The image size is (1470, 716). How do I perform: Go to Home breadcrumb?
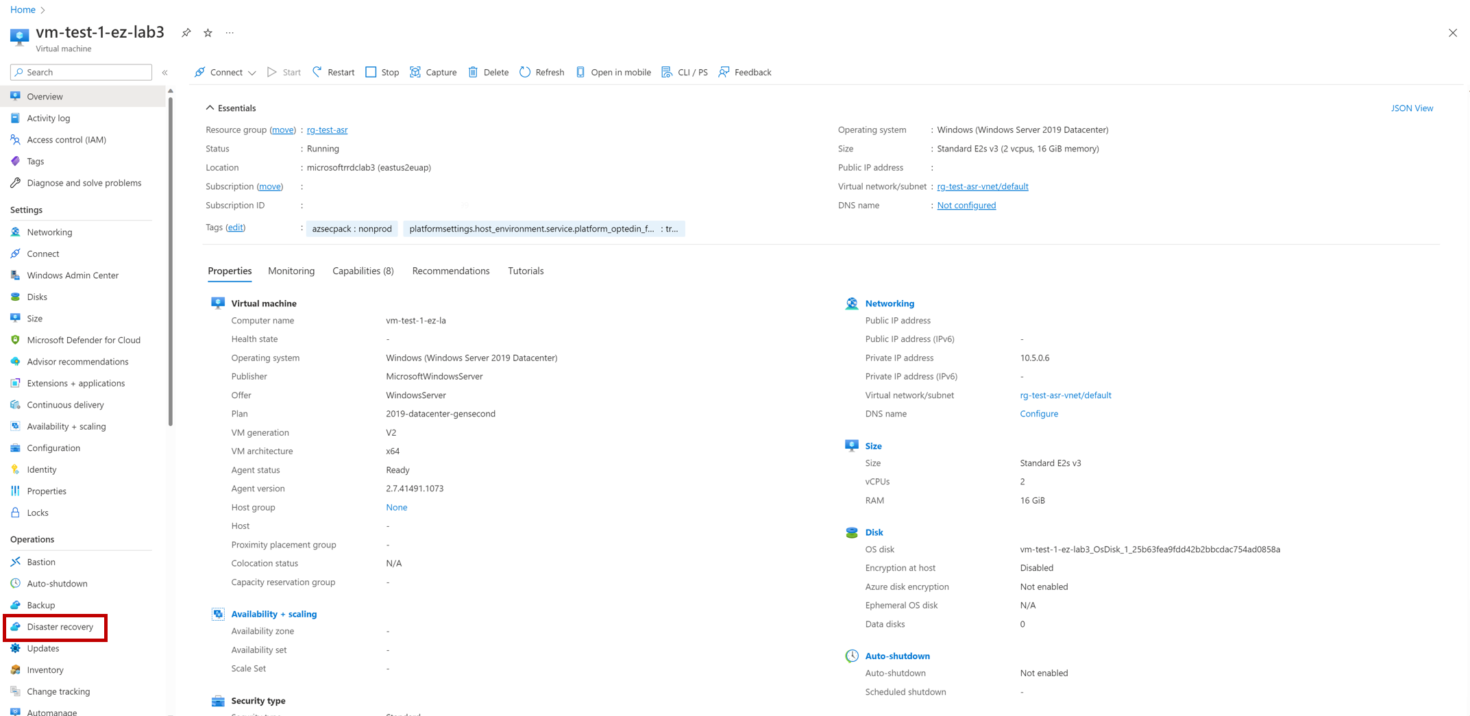(23, 10)
